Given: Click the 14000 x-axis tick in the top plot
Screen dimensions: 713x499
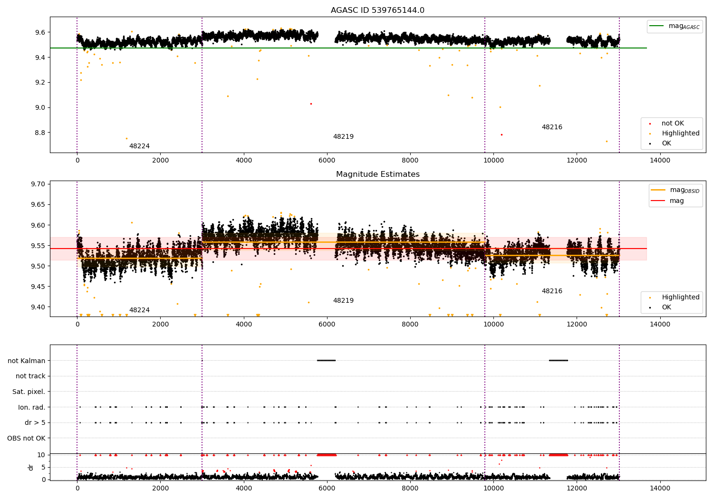Looking at the screenshot, I should click(660, 161).
